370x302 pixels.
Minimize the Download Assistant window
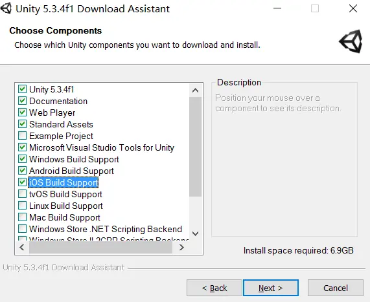(x=277, y=8)
